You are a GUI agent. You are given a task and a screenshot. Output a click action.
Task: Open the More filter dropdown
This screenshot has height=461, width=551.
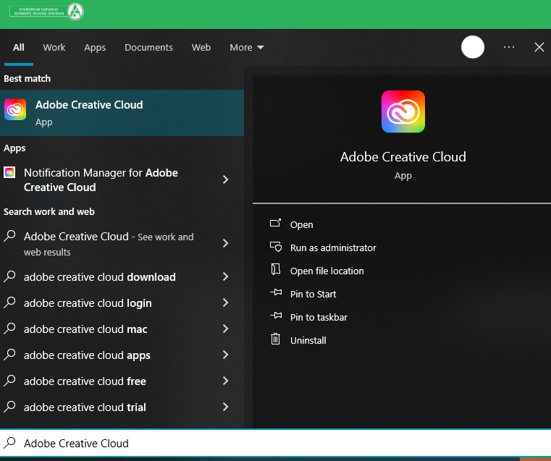[247, 47]
